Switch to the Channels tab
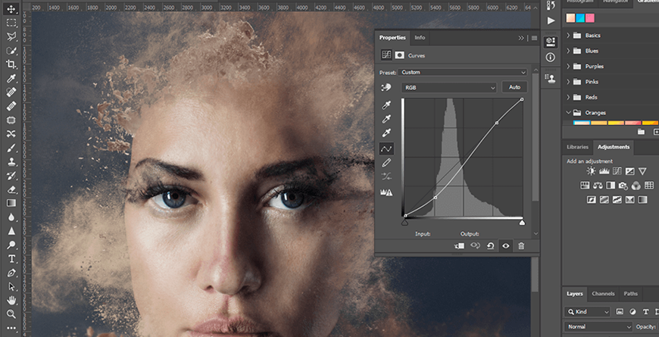Screen dimensions: 659x337 coord(603,294)
